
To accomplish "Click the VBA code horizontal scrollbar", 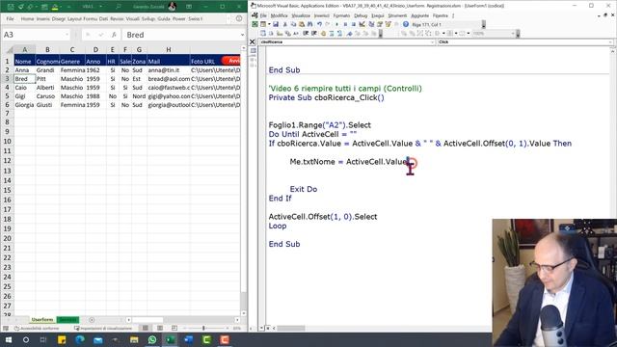I will click(x=291, y=328).
